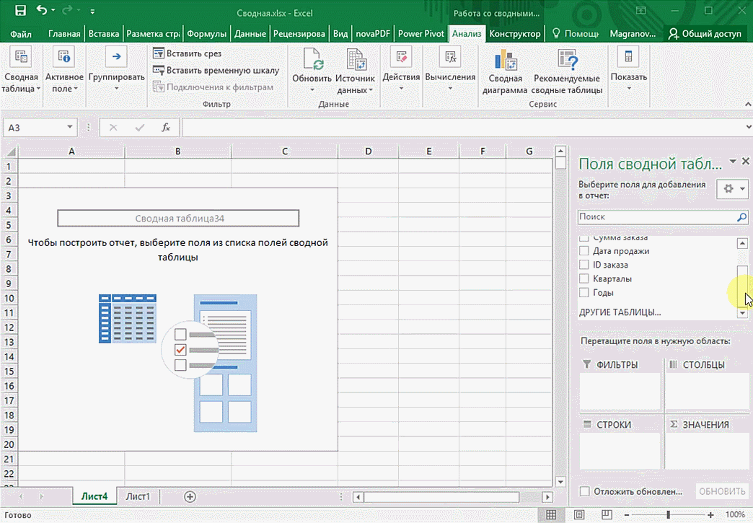Click the Сводная диаграмма icon

505,61
